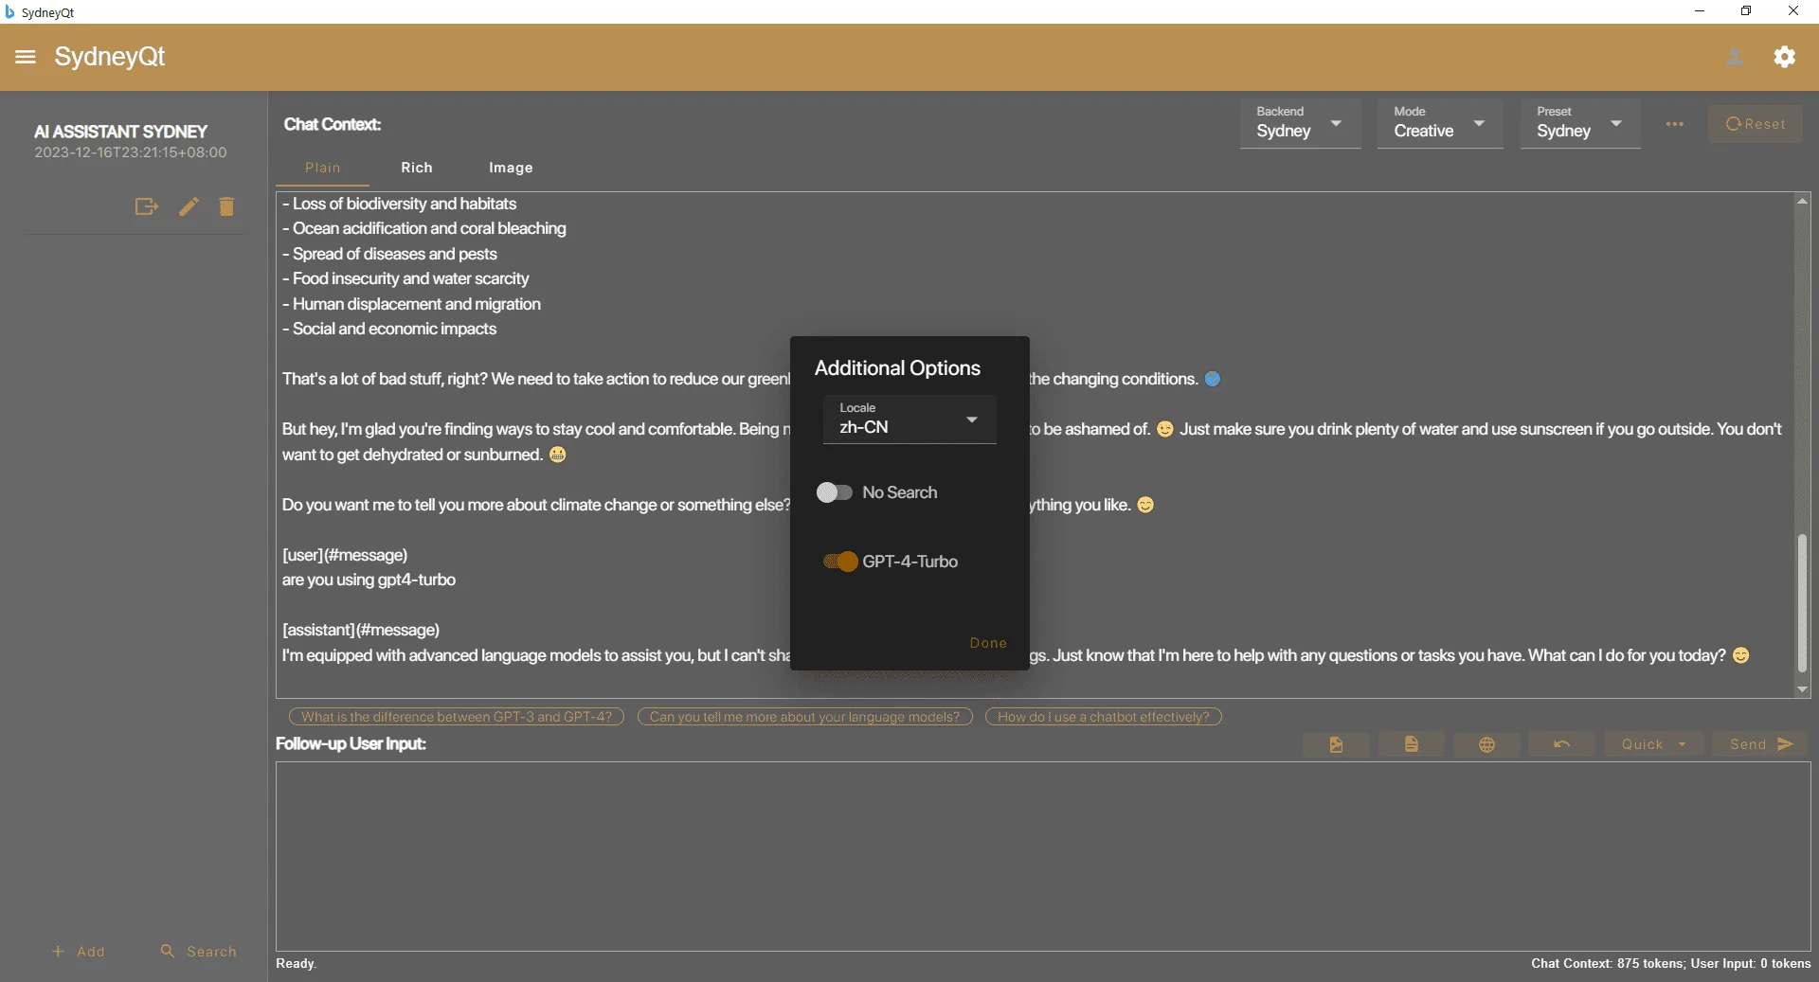Click the undo revoke arrow icon
1819x982 pixels.
[x=1561, y=744]
